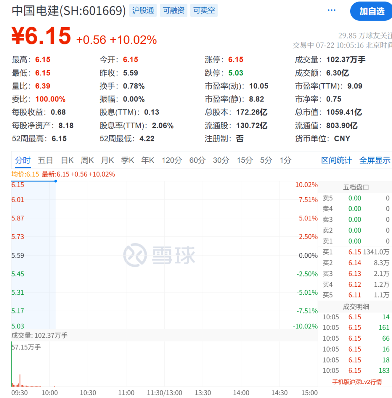Click the 成交量 value 102.37万手 in stats
Viewport: 392px width, 398px height.
346,60
